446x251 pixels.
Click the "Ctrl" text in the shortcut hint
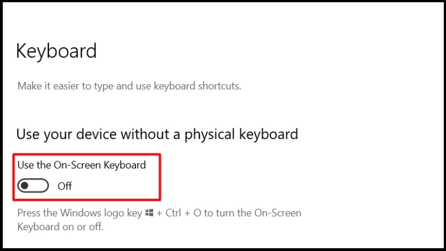click(x=173, y=213)
